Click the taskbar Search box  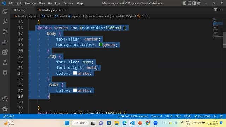pyautogui.click(x=80, y=123)
